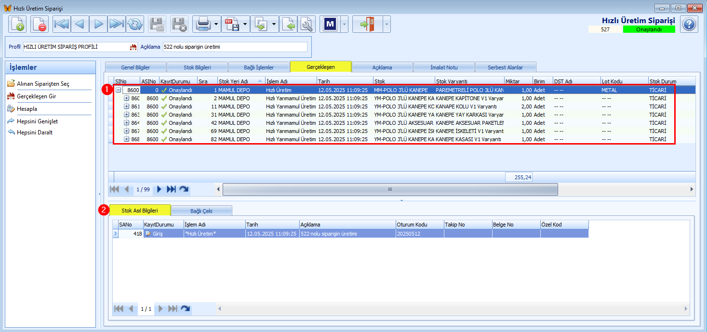
Task: Click the PDF export icon
Action: (x=232, y=24)
